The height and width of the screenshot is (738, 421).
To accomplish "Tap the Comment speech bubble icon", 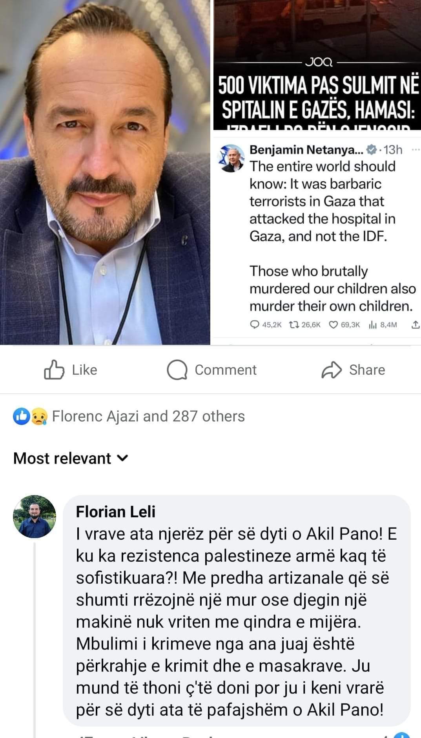I will [x=176, y=370].
